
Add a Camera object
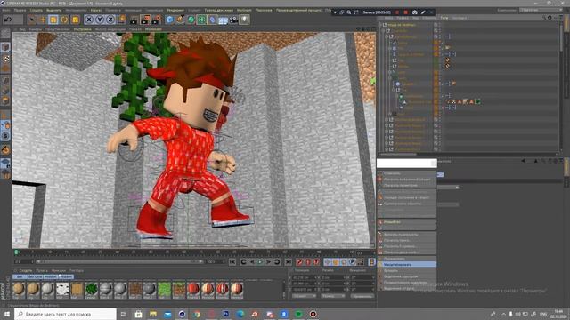[233, 20]
